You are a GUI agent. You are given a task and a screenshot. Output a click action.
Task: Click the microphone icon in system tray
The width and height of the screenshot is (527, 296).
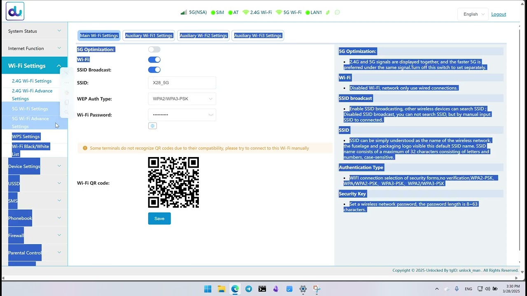[x=457, y=289]
